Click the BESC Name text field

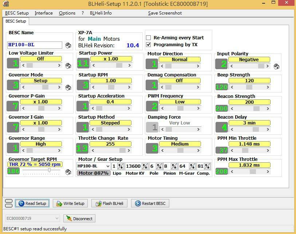tap(35, 45)
